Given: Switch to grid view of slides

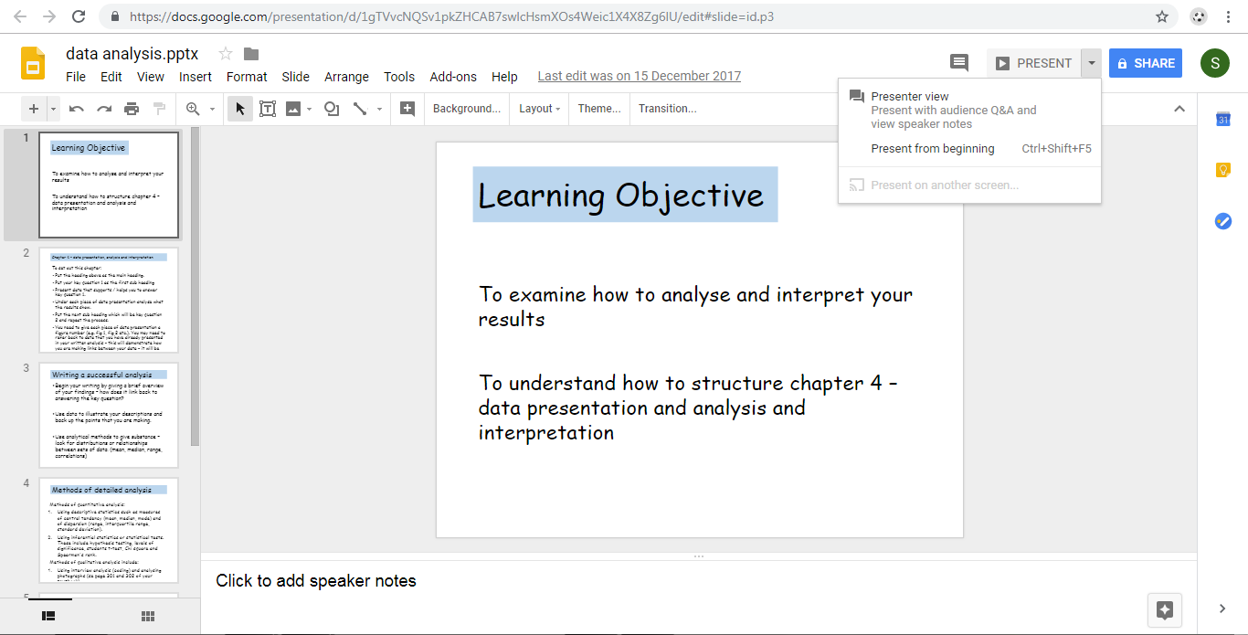Looking at the screenshot, I should pyautogui.click(x=148, y=617).
